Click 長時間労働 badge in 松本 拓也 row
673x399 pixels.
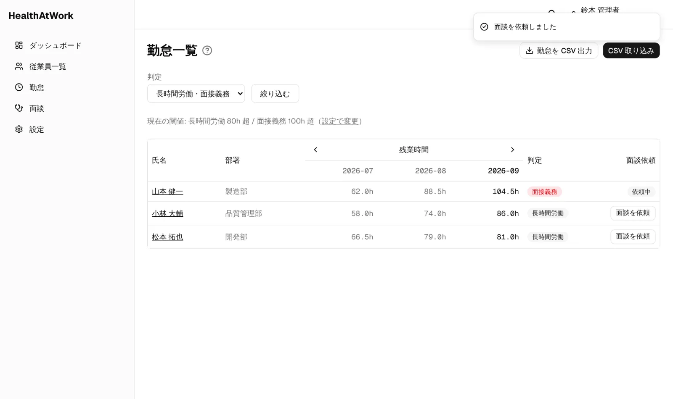[x=548, y=237]
